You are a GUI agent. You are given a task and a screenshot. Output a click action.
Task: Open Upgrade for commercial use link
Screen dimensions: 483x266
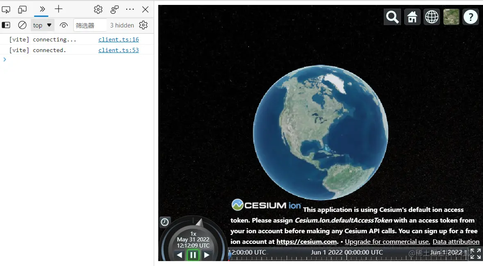tap(387, 242)
